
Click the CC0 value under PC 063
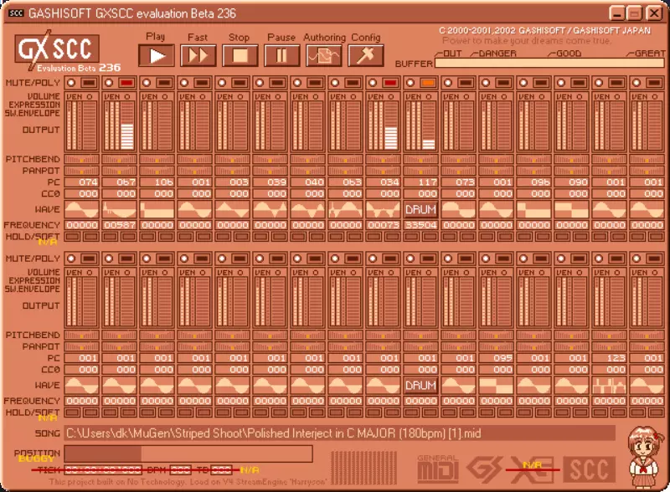click(345, 193)
